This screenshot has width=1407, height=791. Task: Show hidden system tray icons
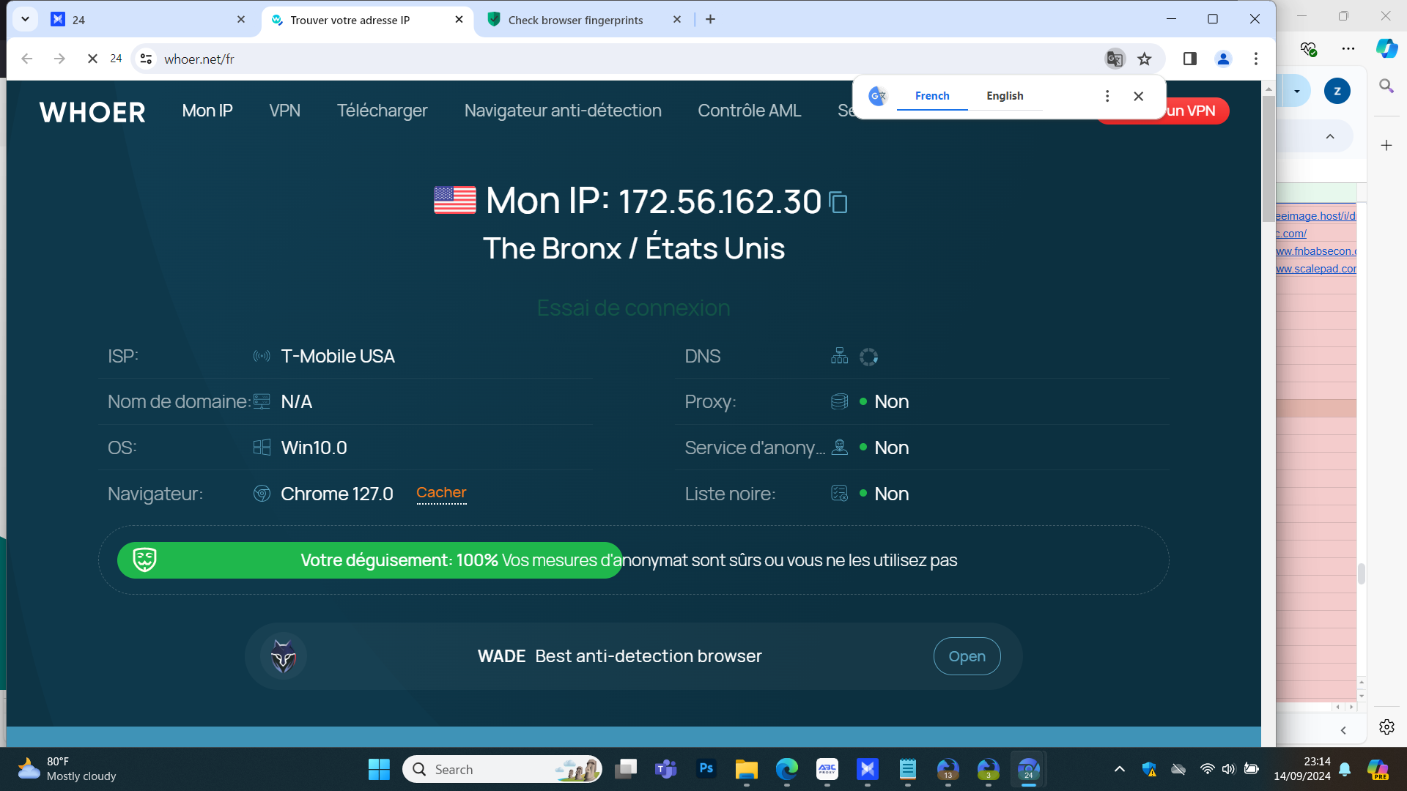tap(1119, 769)
